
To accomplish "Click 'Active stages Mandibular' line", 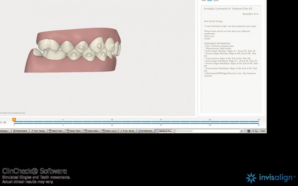I will tap(230, 61).
